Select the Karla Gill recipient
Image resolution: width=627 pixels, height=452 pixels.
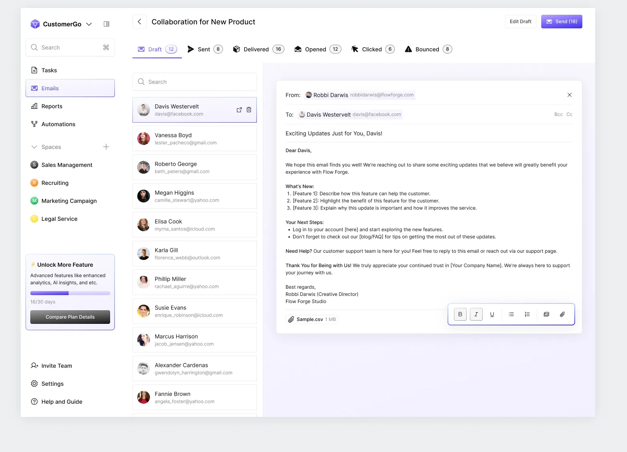tap(195, 254)
